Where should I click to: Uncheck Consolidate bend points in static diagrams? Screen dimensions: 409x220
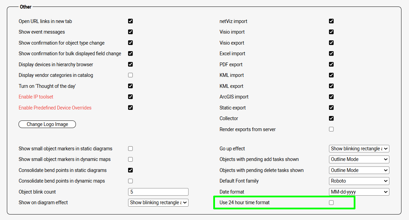(130, 170)
